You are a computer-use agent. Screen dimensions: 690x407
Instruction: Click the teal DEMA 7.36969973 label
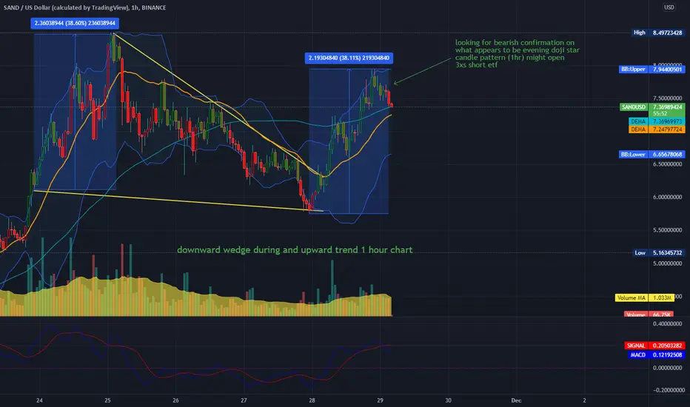[657, 121]
